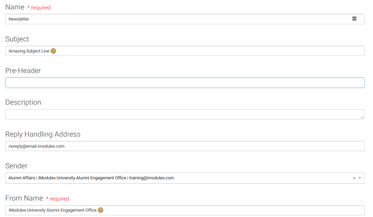Clear the Sender selection using the × icon
This screenshot has height=217, width=373.
click(354, 178)
